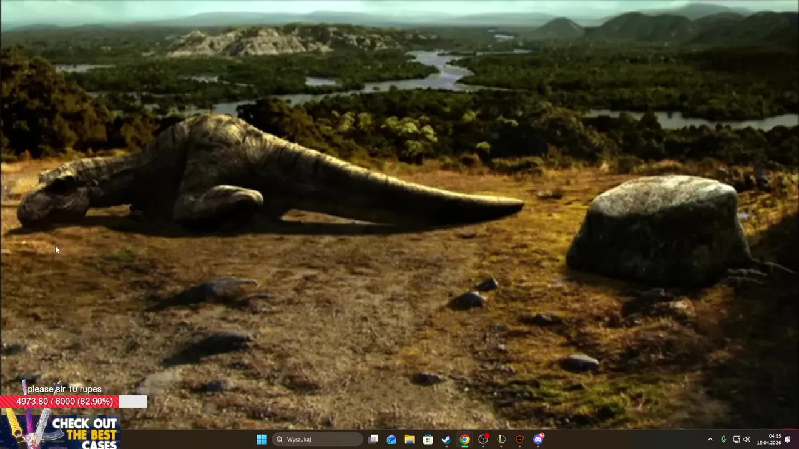Open Discord from the taskbar
This screenshot has height=449, width=799.
[539, 439]
